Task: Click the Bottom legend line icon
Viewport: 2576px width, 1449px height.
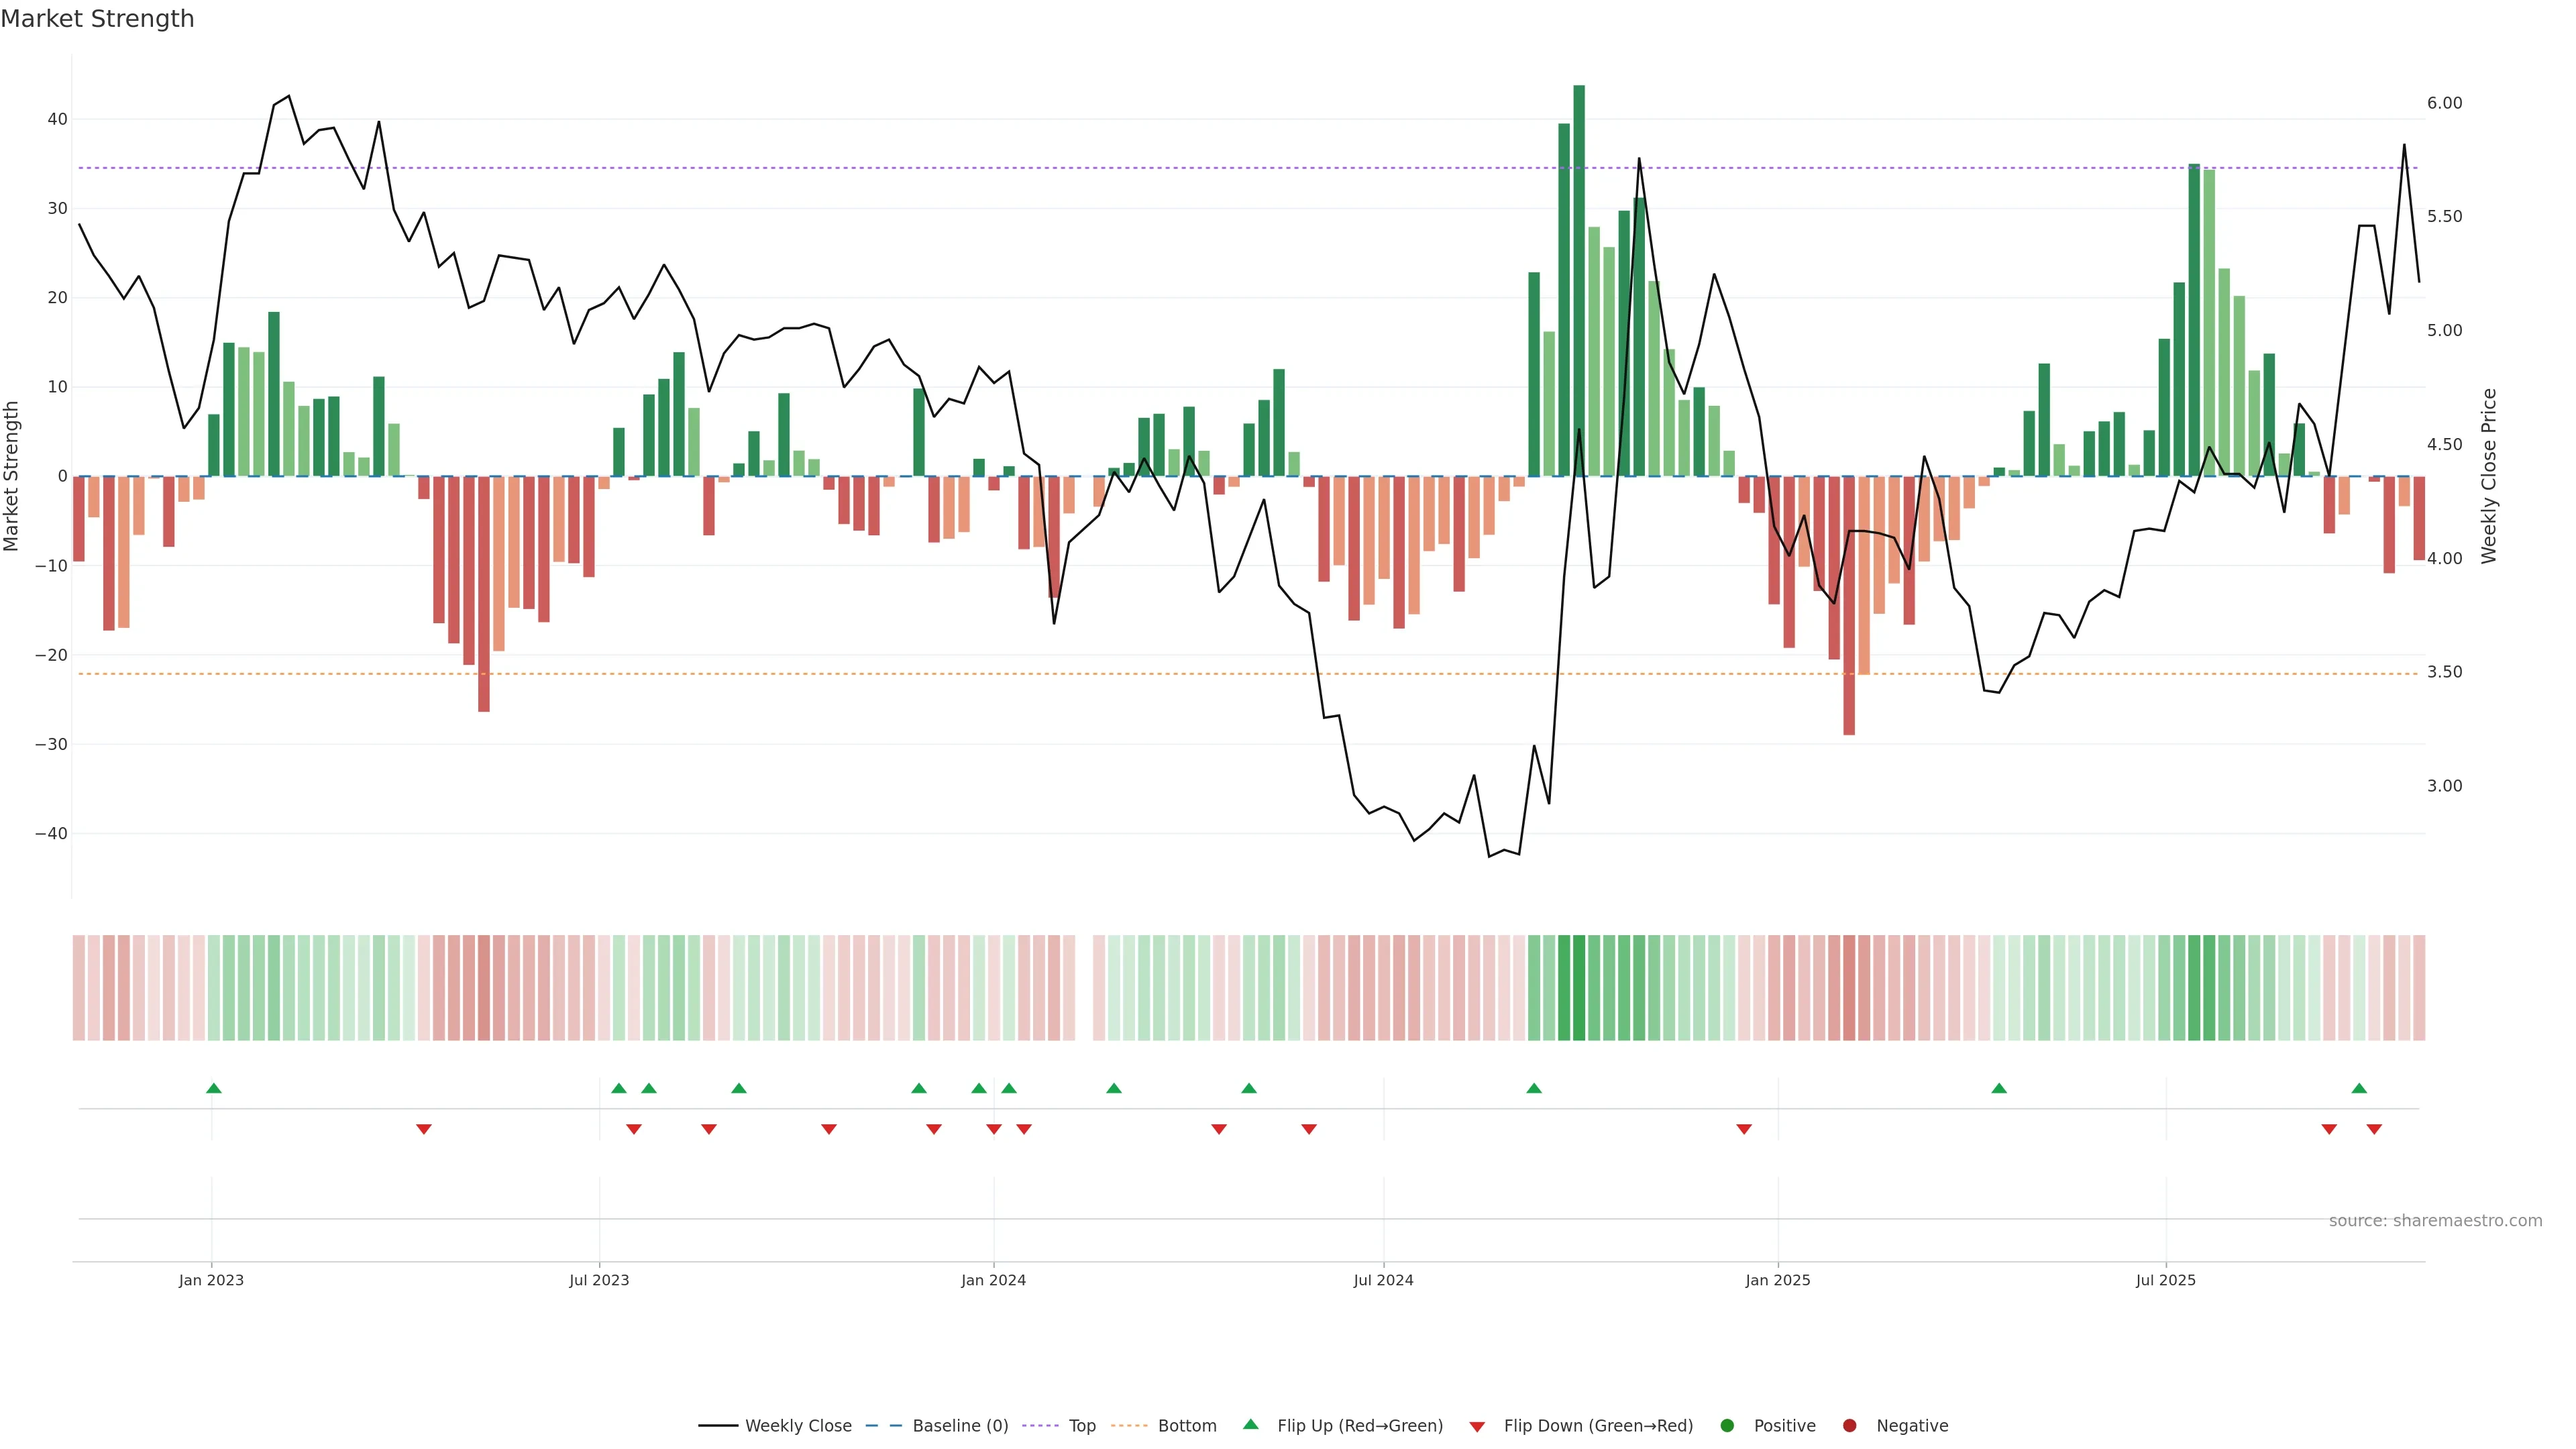Action: pos(1129,1426)
